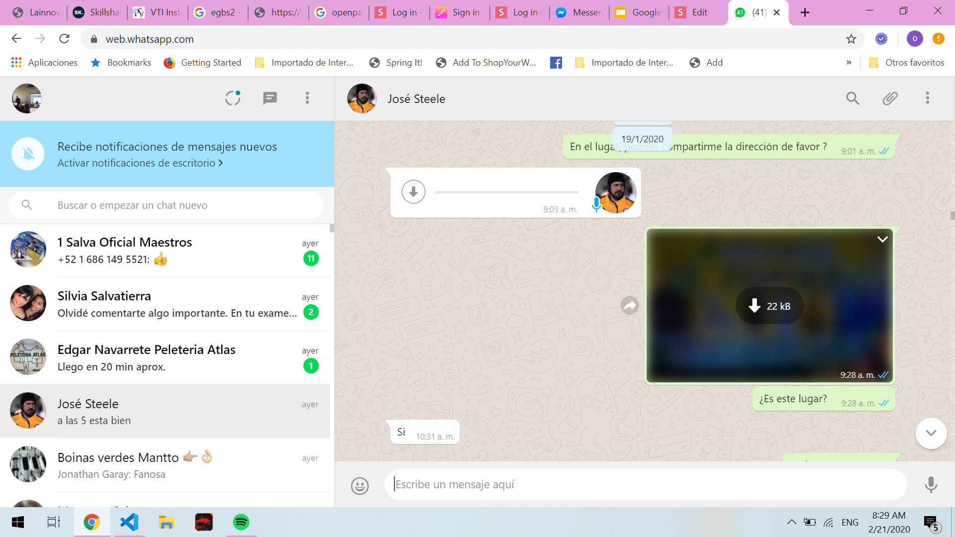Activate desktop notifications link

140,163
